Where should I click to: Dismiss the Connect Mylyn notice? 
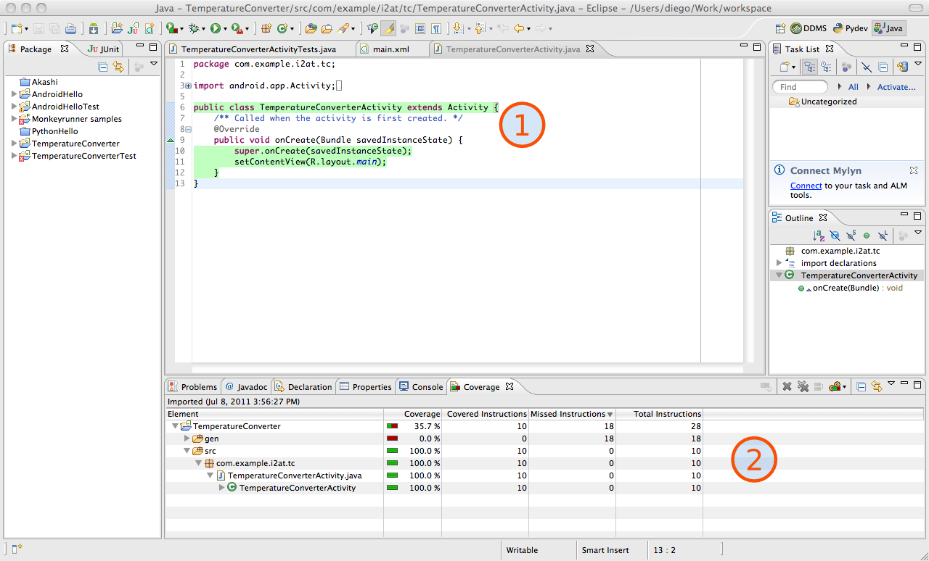click(x=914, y=170)
